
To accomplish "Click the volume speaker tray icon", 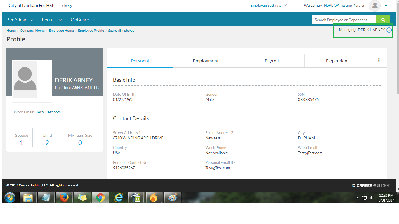I will 372,198.
